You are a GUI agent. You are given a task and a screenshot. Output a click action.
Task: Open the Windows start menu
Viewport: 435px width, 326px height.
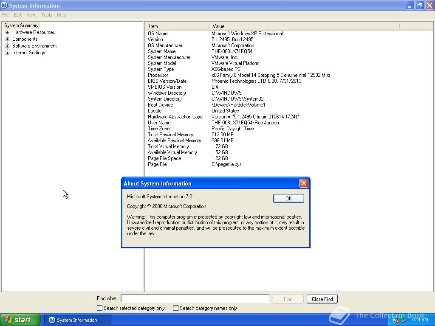tap(20, 320)
